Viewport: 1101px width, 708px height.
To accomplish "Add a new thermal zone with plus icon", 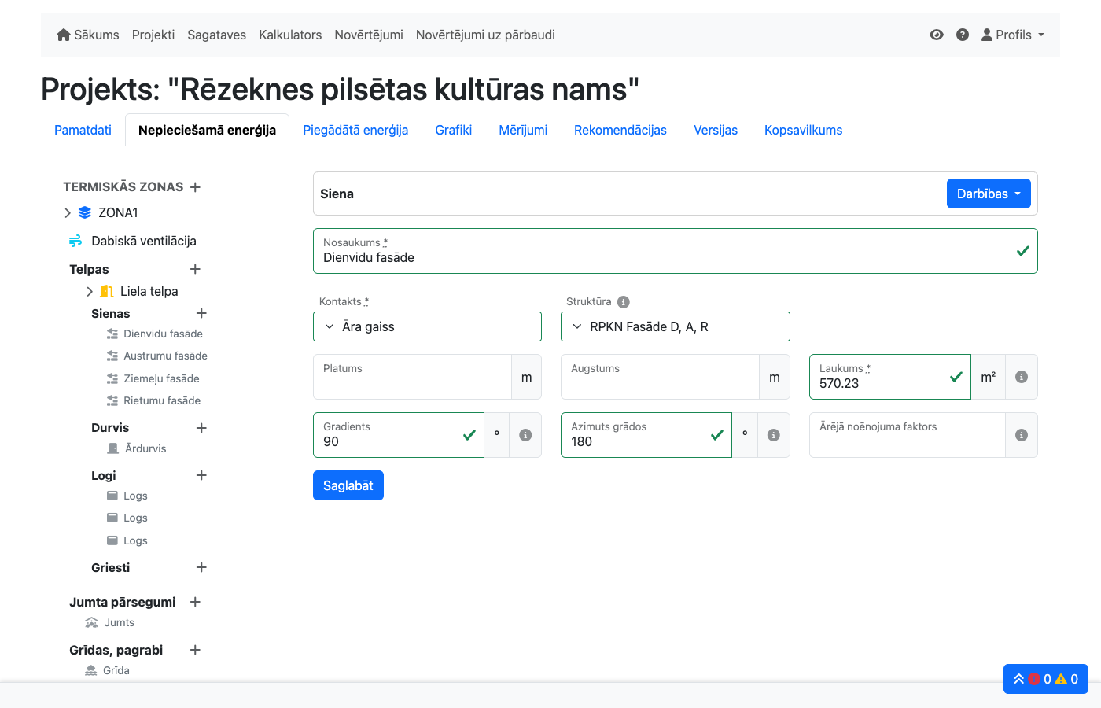I will tap(195, 187).
